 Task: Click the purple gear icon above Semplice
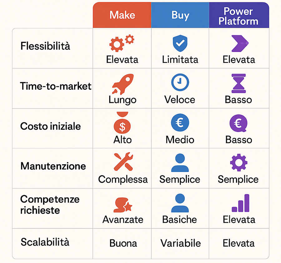point(239,163)
